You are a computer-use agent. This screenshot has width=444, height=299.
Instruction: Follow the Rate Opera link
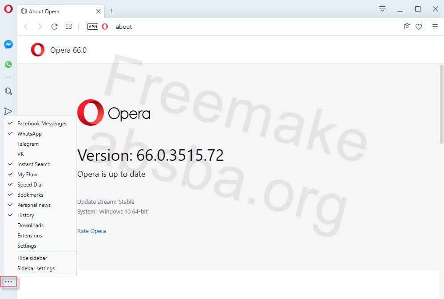(91, 231)
